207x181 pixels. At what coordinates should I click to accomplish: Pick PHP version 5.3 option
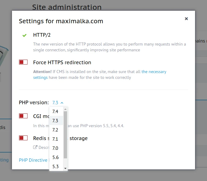click(x=55, y=167)
